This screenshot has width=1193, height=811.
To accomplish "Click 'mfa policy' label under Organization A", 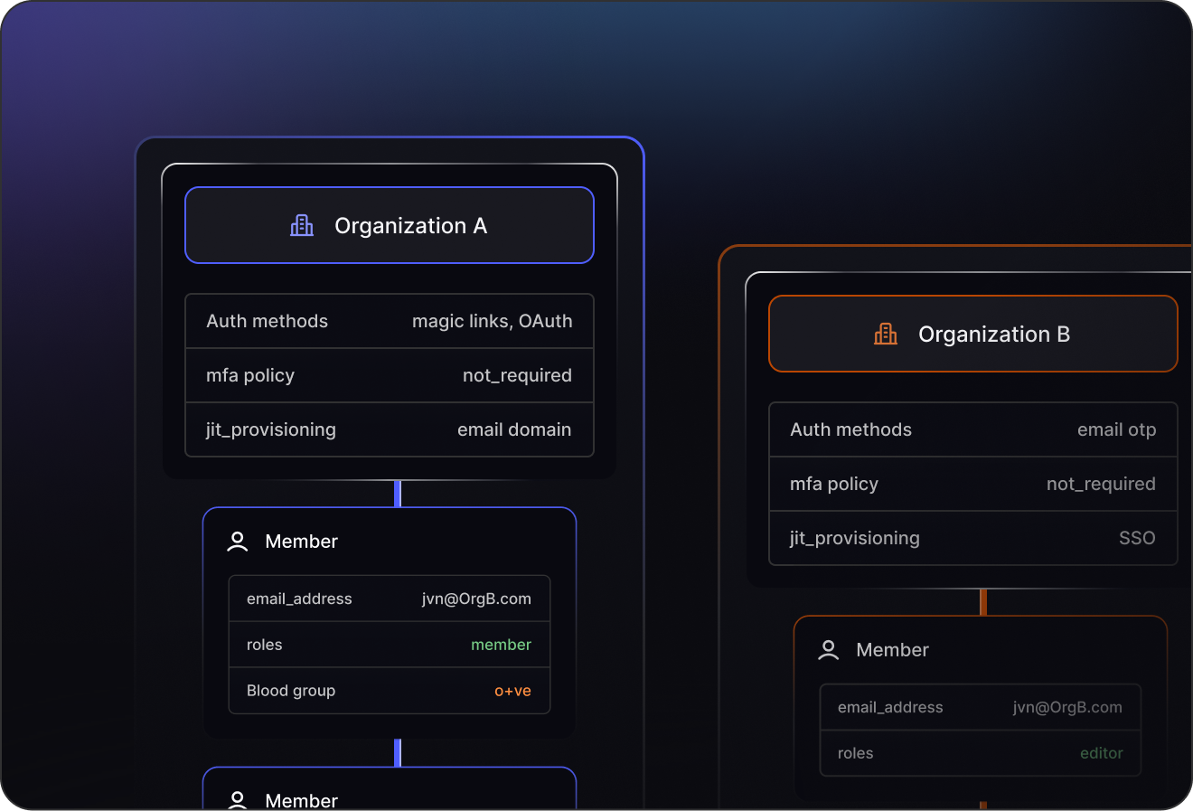I will 250,375.
